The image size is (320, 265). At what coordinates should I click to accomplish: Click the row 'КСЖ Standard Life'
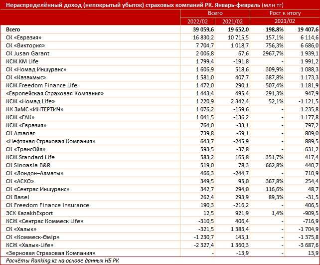tap(30, 157)
